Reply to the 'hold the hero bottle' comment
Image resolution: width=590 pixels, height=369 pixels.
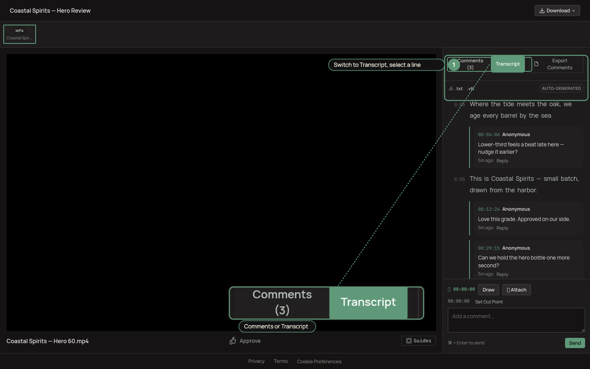[502, 274]
